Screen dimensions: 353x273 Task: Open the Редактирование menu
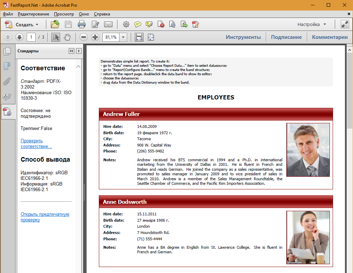coord(33,14)
